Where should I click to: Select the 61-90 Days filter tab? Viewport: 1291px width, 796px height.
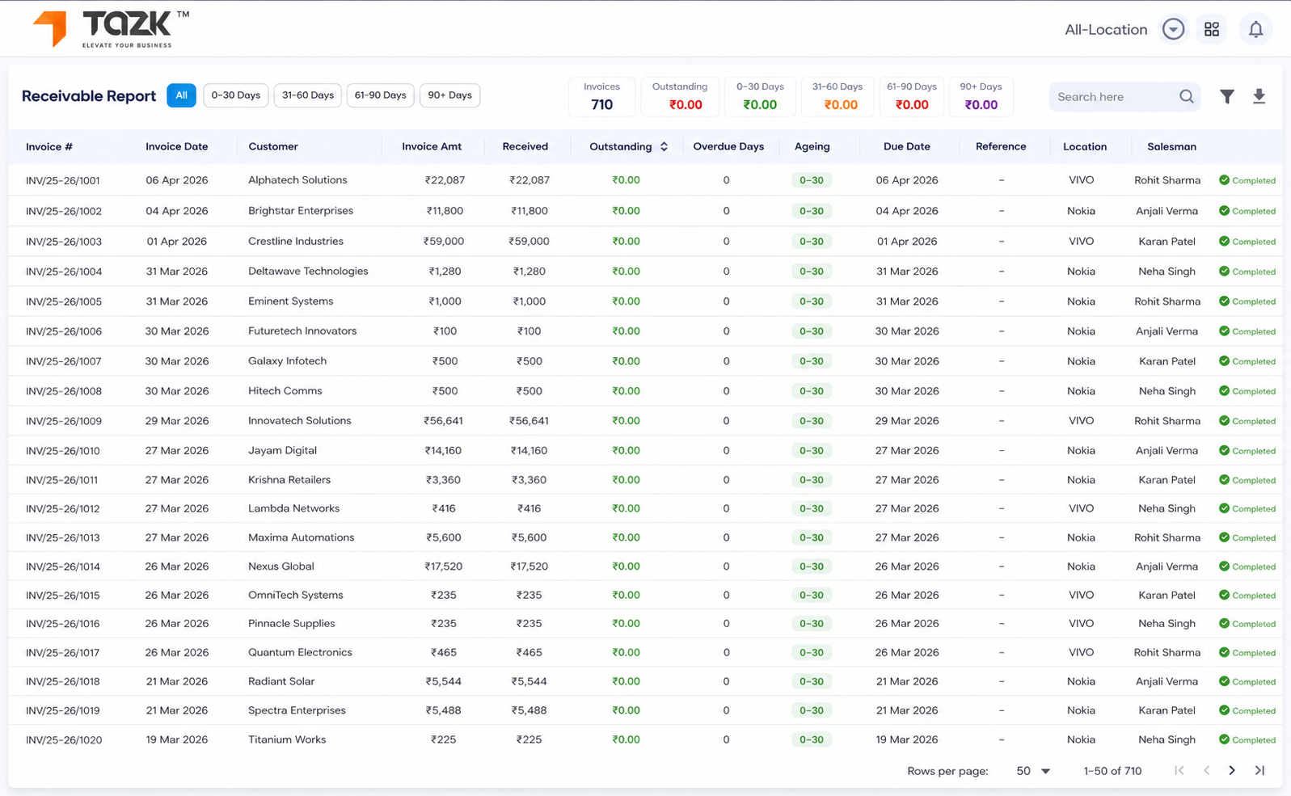point(381,95)
